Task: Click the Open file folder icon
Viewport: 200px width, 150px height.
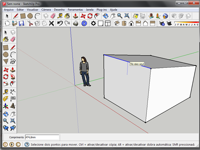Action: [x=15, y=24]
